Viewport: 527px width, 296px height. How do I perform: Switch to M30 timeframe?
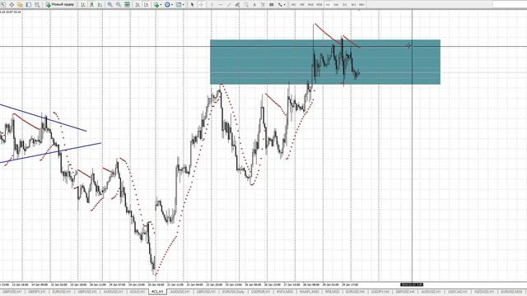click(319, 5)
